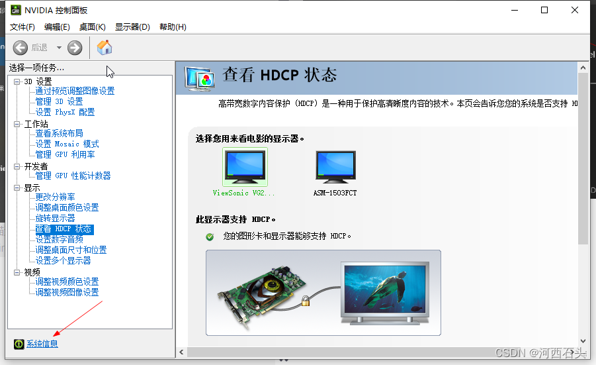Screen dimensions: 596x365
Task: Open the 文件(F) menu
Action: (x=22, y=26)
